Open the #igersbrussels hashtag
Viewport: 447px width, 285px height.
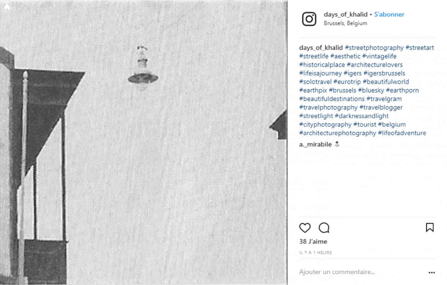[384, 73]
